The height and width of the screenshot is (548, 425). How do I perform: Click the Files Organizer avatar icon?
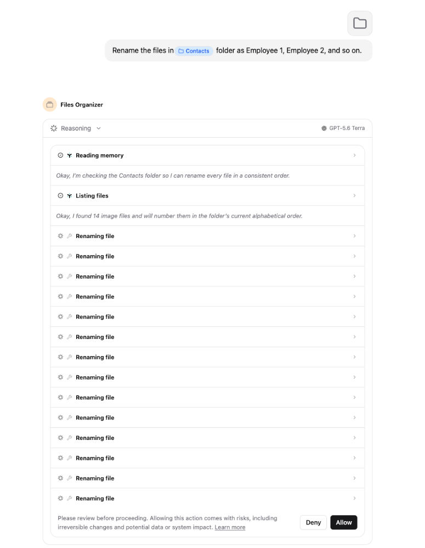pyautogui.click(x=50, y=104)
